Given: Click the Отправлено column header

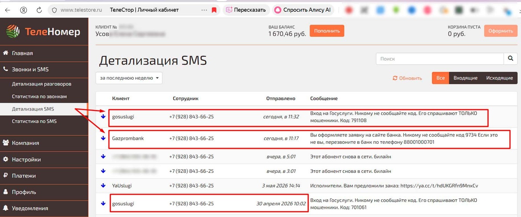Looking at the screenshot, I should (x=280, y=99).
